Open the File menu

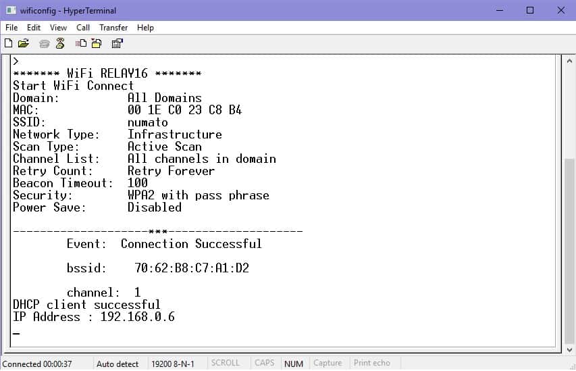[11, 28]
